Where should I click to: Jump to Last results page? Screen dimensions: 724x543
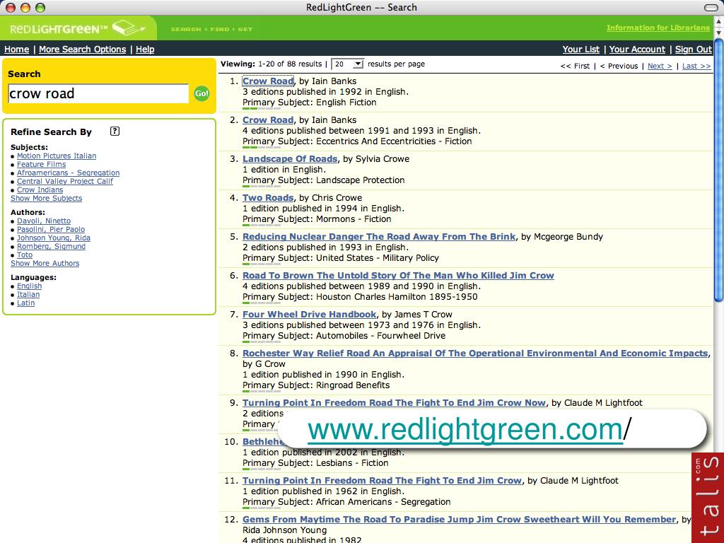696,66
